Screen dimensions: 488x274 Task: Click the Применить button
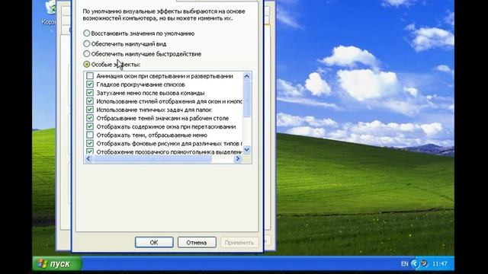239,242
